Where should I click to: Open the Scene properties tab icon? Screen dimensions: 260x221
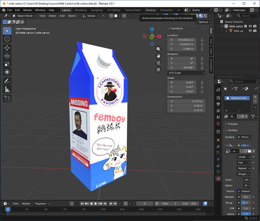click(x=218, y=117)
